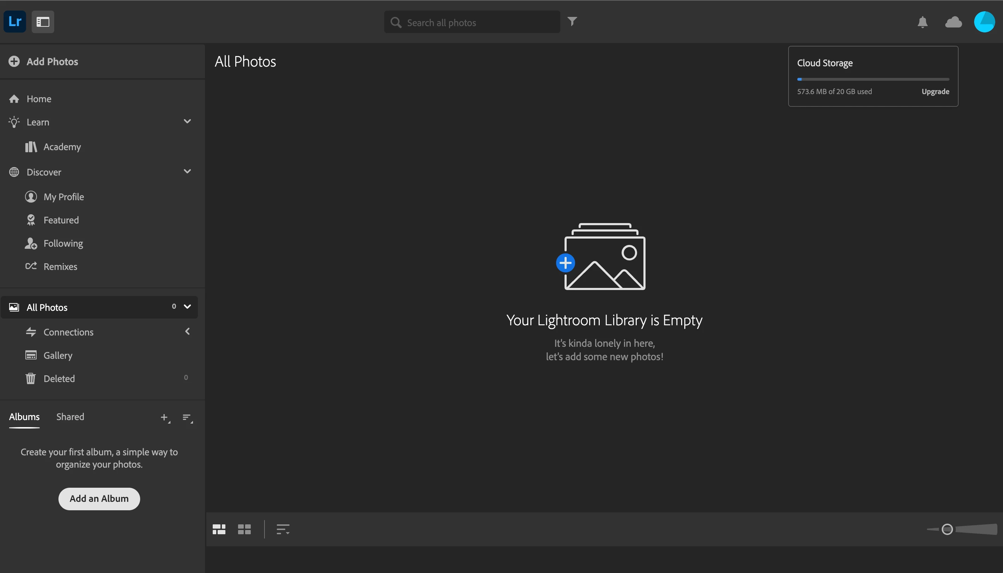Adjust the thumbnail size slider
This screenshot has width=1003, height=573.
[947, 529]
